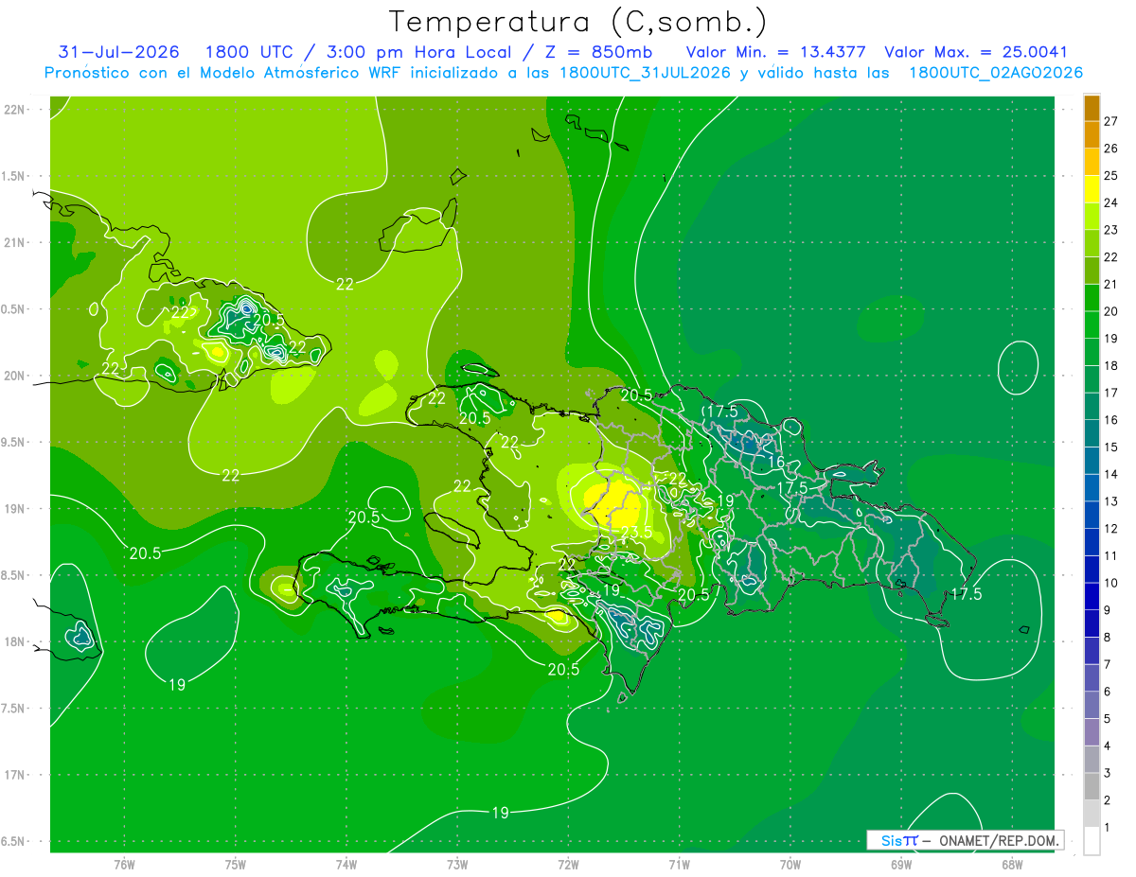Pick the purple legend swatch between 4 and 5
Screen dimensions: 1136x877
coord(1092,732)
